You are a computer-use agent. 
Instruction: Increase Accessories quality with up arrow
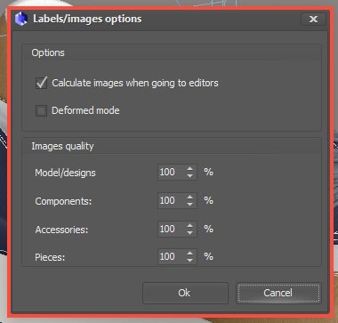click(190, 226)
